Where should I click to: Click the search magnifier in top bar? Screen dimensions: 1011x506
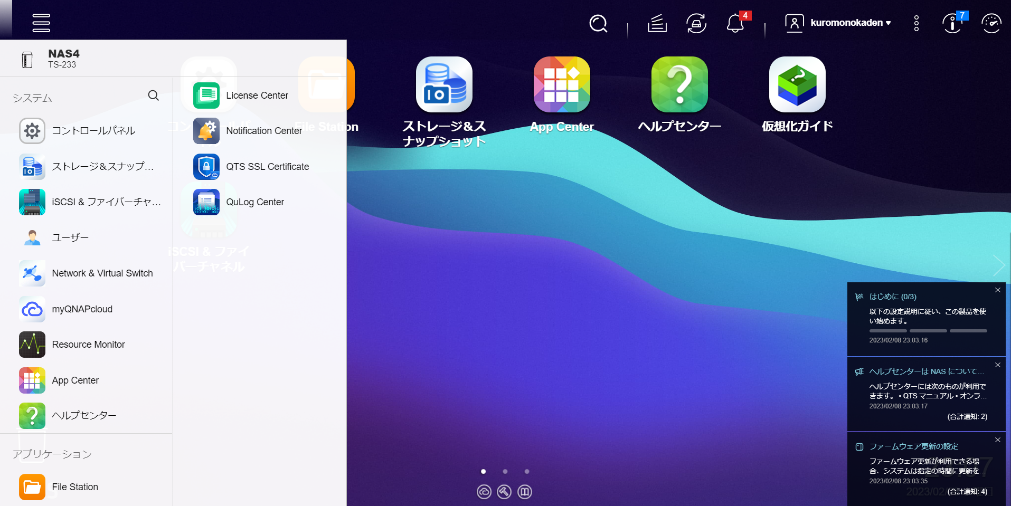(x=598, y=23)
